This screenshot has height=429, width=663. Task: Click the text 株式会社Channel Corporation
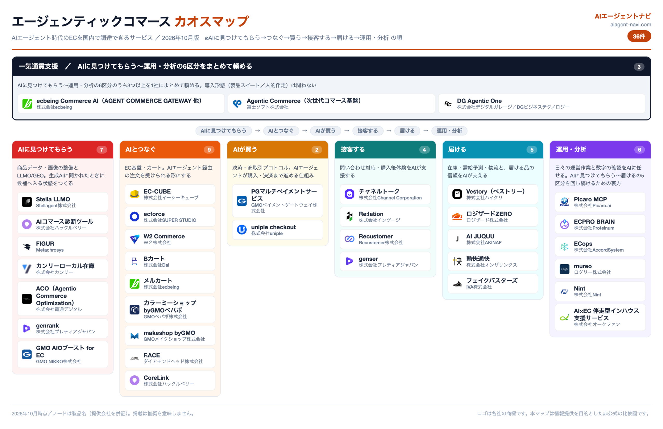[390, 198]
